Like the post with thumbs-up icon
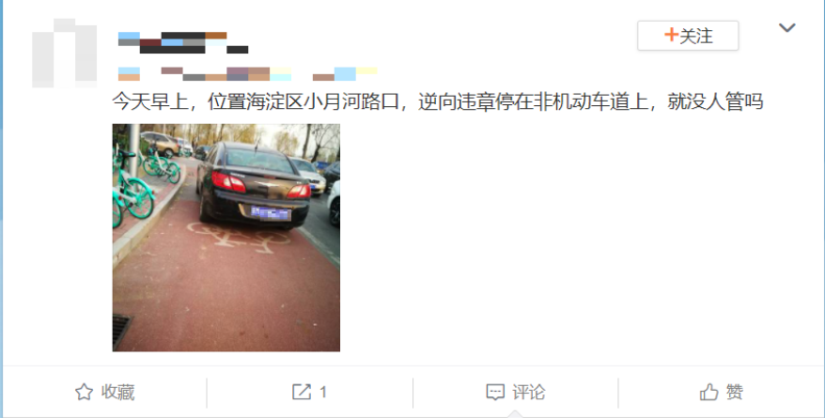Viewport: 825px width, 418px height. (708, 392)
